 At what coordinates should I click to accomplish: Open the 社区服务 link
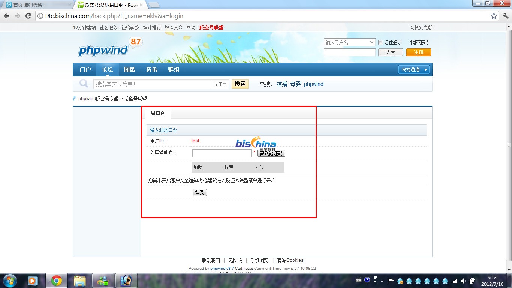coord(108,27)
